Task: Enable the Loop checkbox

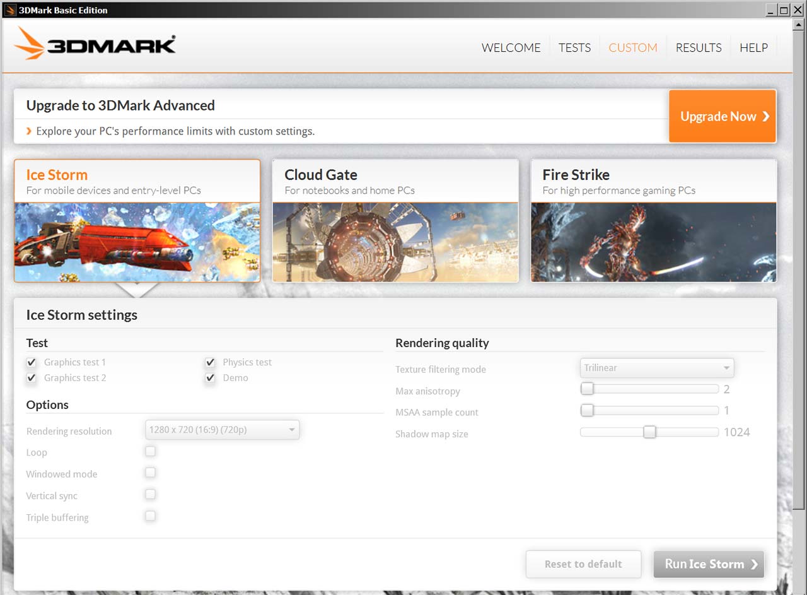Action: (150, 452)
